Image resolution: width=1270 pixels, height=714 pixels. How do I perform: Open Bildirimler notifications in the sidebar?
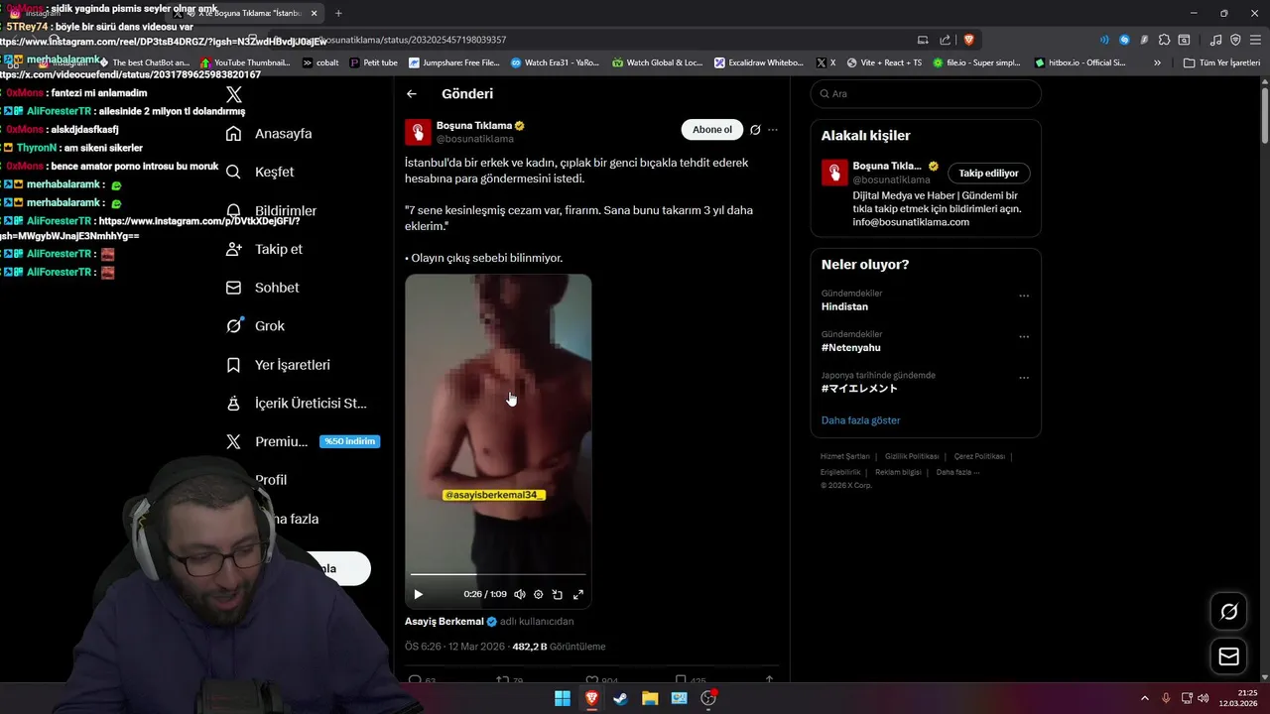tap(271, 210)
